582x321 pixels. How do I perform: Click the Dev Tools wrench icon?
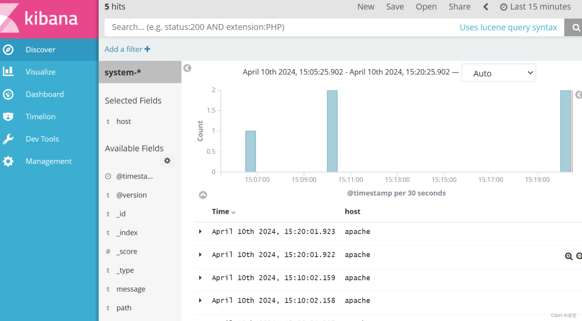point(8,139)
